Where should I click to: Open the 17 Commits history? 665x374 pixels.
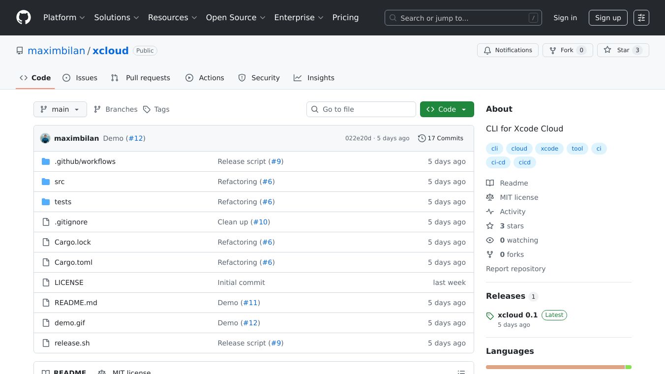tap(441, 138)
